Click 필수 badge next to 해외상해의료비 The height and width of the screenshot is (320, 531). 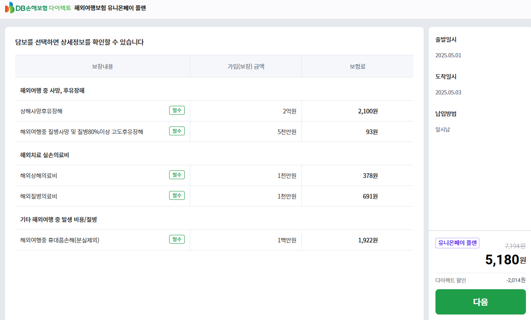(x=177, y=175)
